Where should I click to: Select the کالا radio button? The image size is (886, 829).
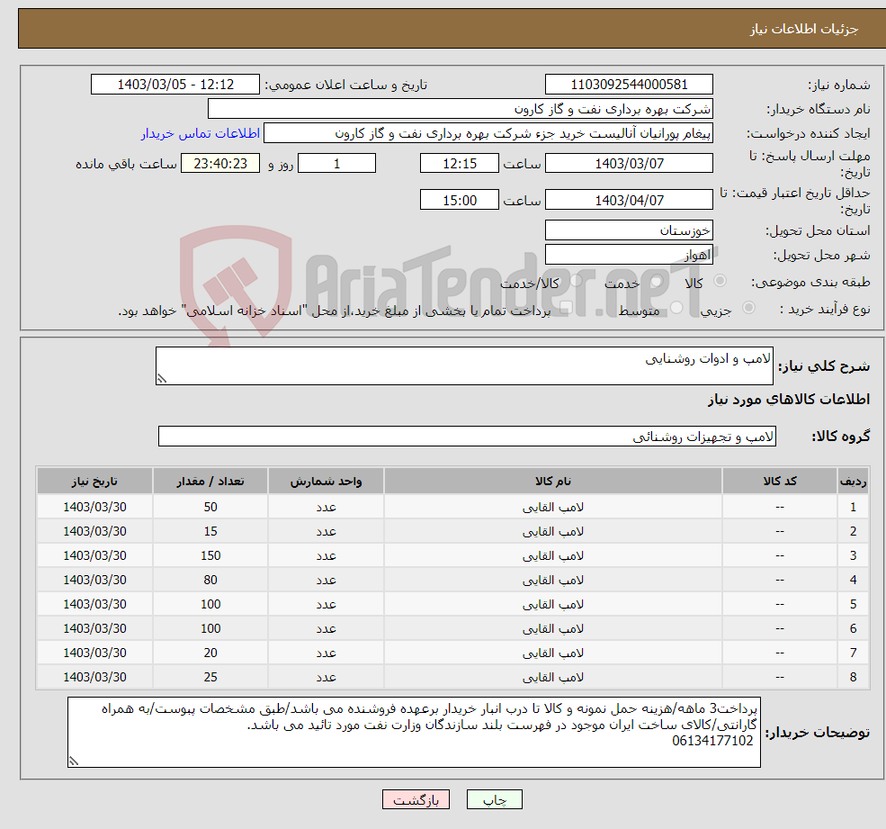click(720, 281)
